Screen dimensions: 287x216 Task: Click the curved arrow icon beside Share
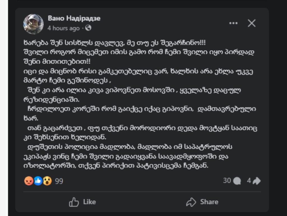point(191,201)
